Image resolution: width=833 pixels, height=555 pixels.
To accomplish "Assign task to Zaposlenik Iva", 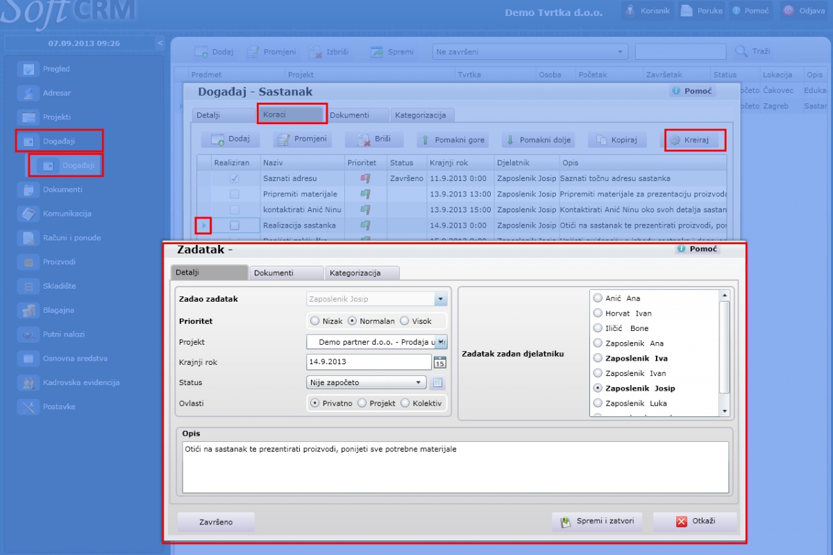I will pyautogui.click(x=598, y=359).
